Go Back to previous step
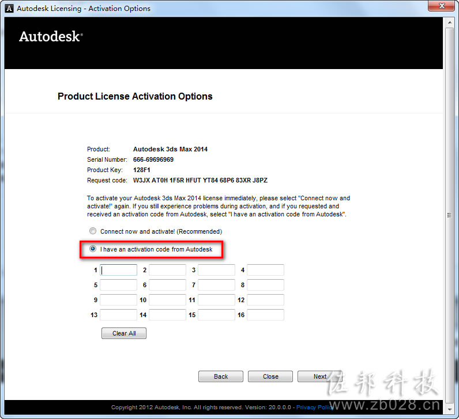Image resolution: width=459 pixels, height=419 pixels. pyautogui.click(x=221, y=376)
